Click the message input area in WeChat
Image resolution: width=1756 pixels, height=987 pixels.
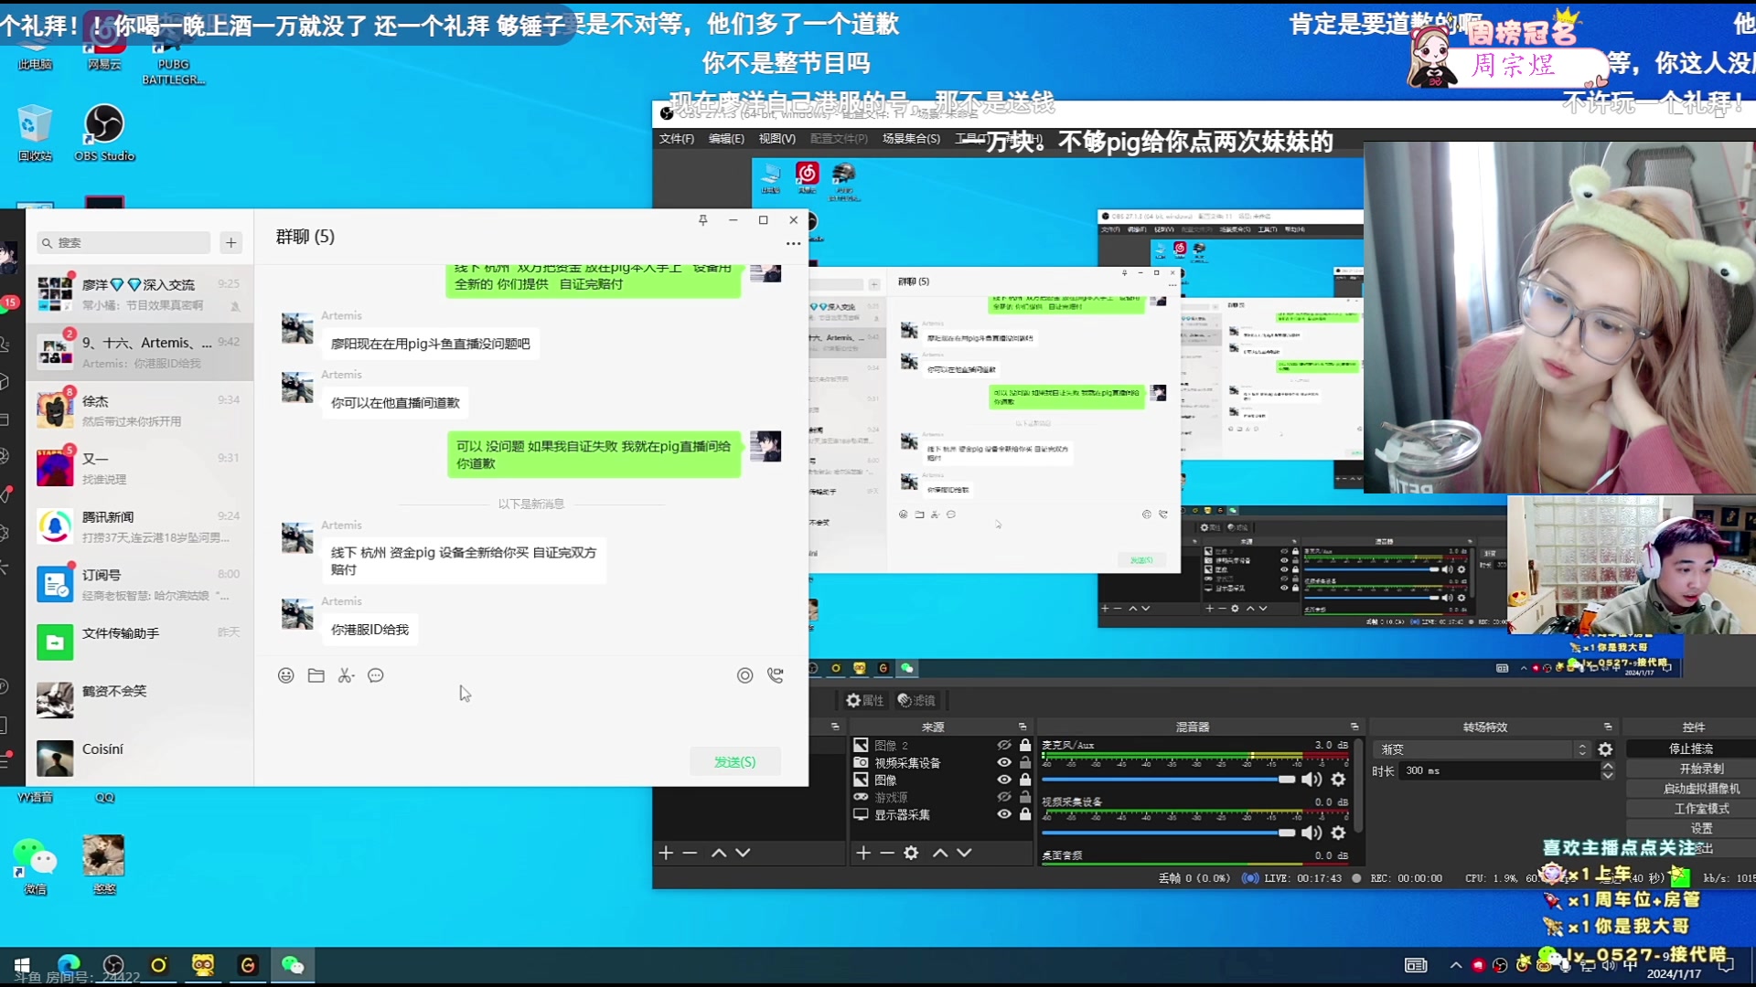[530, 717]
